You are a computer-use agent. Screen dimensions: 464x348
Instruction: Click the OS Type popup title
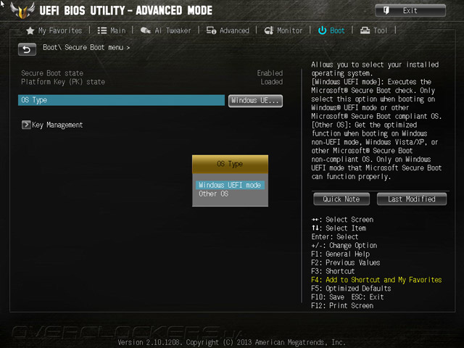point(230,164)
